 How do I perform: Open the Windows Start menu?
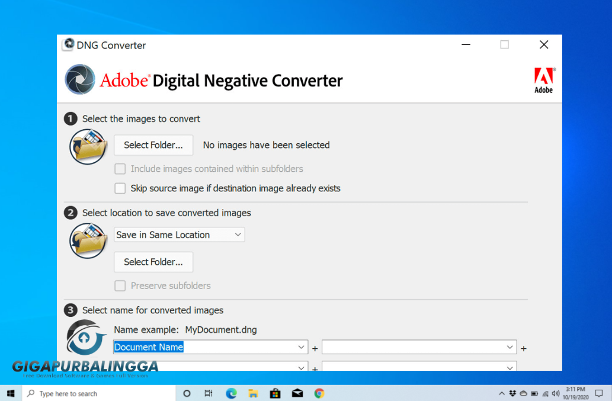coord(11,393)
